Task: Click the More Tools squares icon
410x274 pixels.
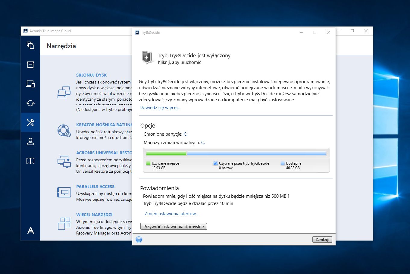Action: tap(64, 224)
